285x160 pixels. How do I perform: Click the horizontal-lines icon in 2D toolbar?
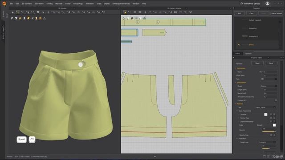(180, 12)
